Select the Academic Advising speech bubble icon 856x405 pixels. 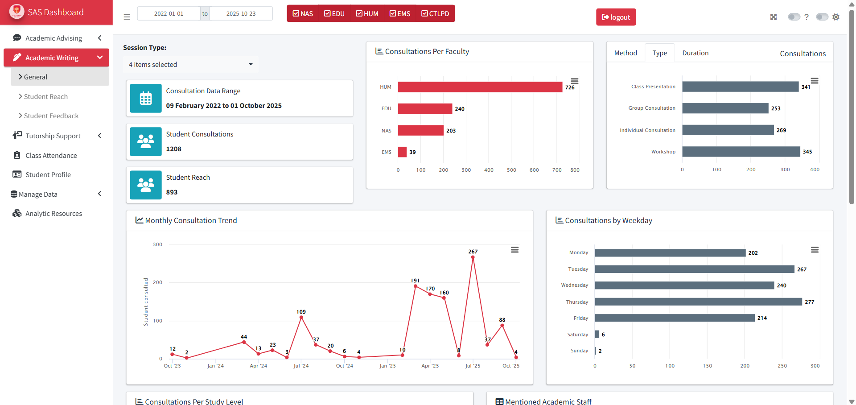[x=17, y=38]
